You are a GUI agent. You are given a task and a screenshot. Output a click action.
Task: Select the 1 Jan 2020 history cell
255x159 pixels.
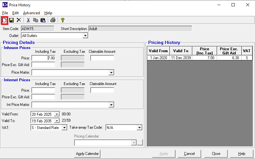click(158, 58)
